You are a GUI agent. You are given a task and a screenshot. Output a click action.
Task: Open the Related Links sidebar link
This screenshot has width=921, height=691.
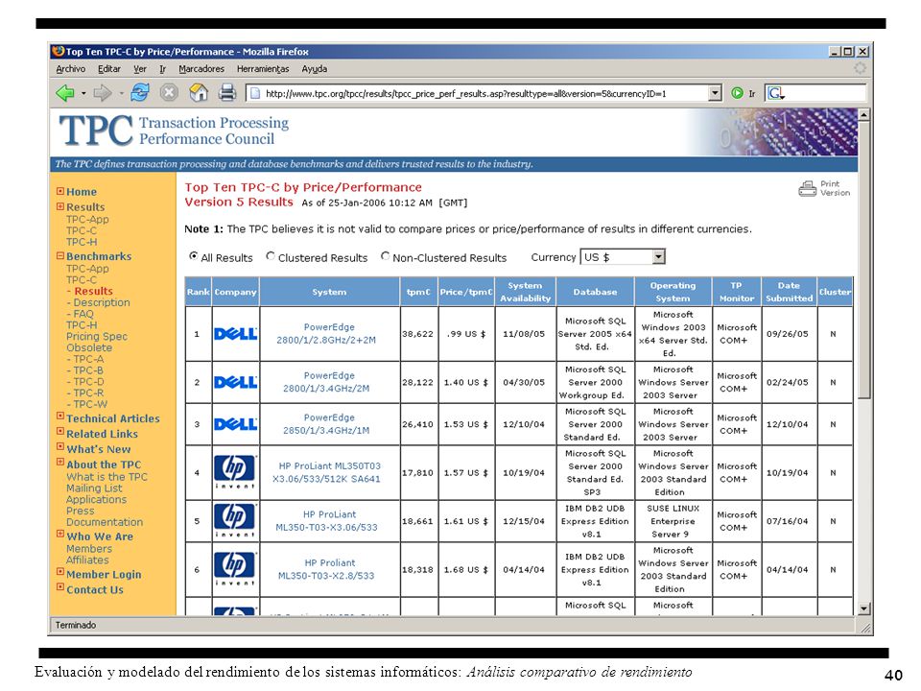click(x=103, y=434)
